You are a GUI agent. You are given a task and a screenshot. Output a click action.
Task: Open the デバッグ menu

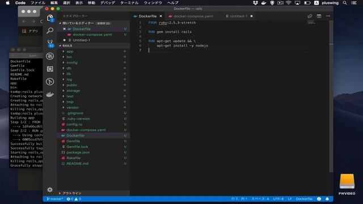click(107, 3)
